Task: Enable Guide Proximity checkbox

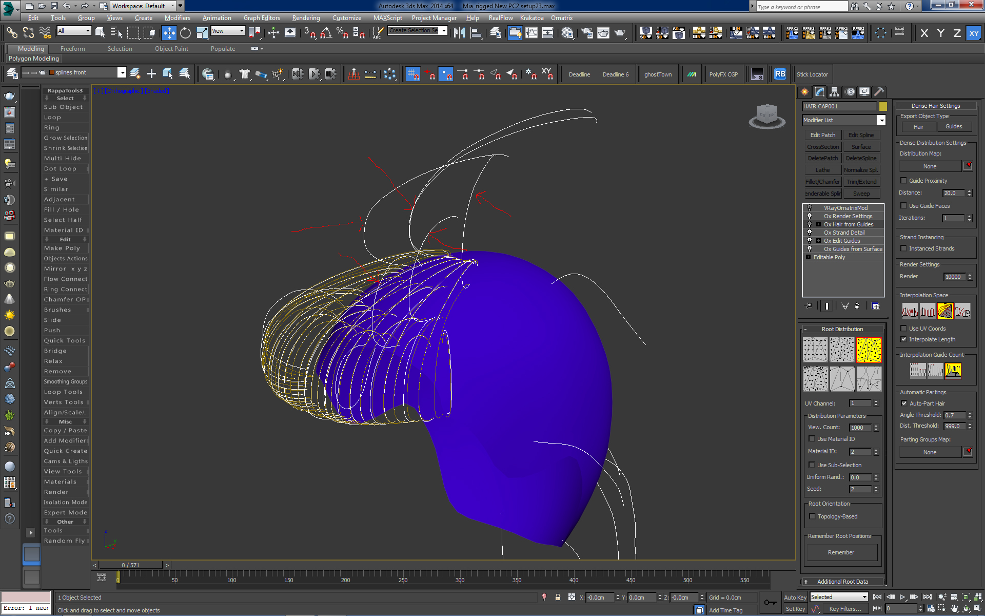Action: pyautogui.click(x=904, y=181)
